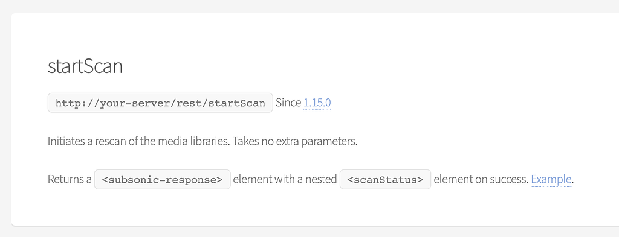
Task: Click the "Returns a" text
Action: click(70, 180)
